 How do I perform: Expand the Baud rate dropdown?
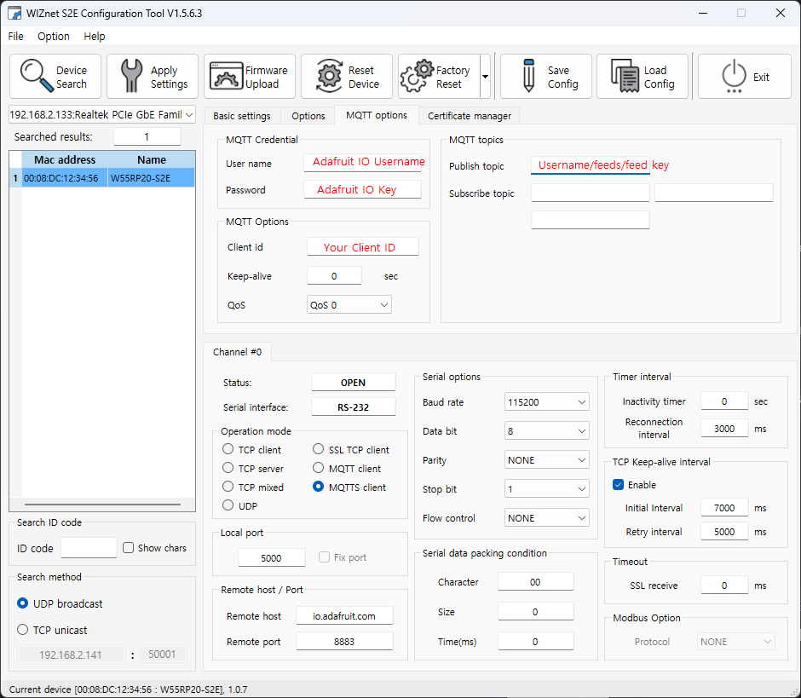point(546,402)
